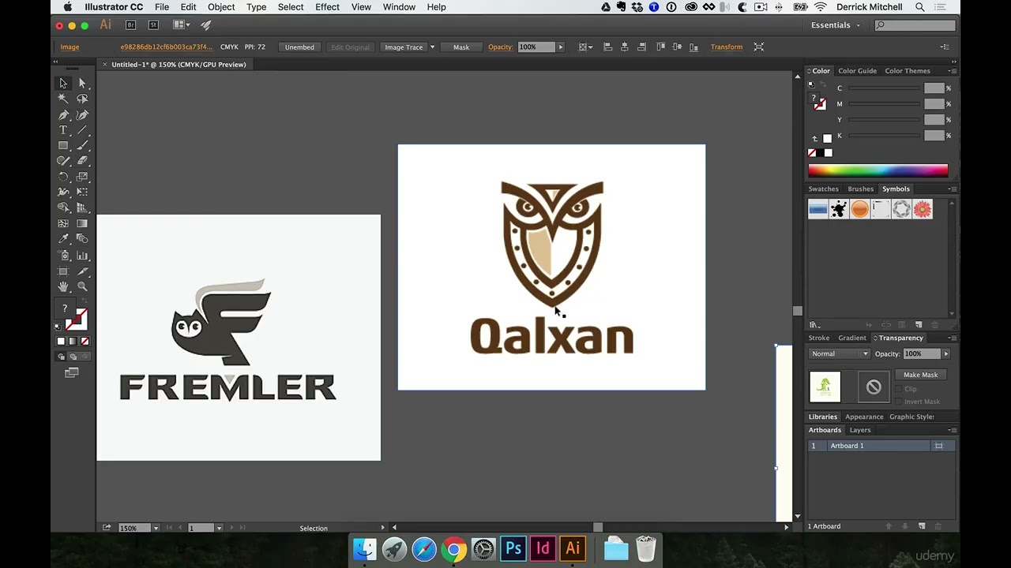
Task: Pick the Rotate tool
Action: pyautogui.click(x=63, y=177)
